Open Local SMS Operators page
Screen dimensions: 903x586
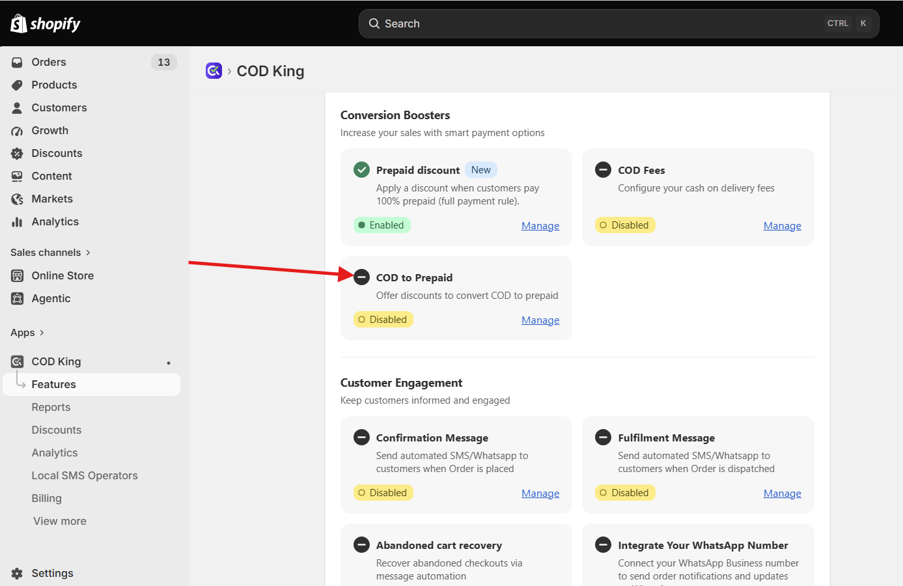point(85,475)
